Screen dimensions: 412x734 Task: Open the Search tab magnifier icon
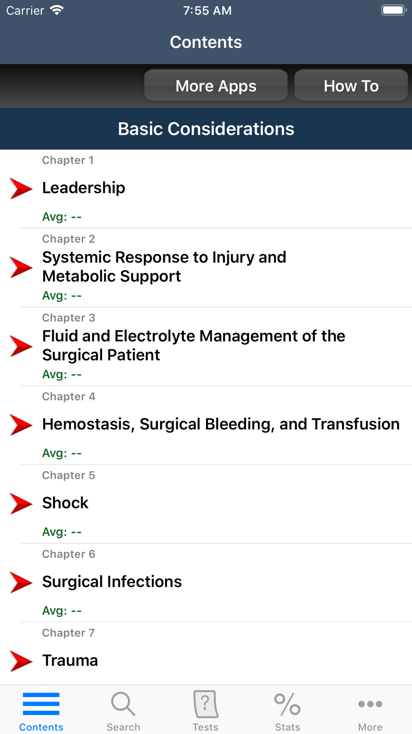tap(123, 704)
